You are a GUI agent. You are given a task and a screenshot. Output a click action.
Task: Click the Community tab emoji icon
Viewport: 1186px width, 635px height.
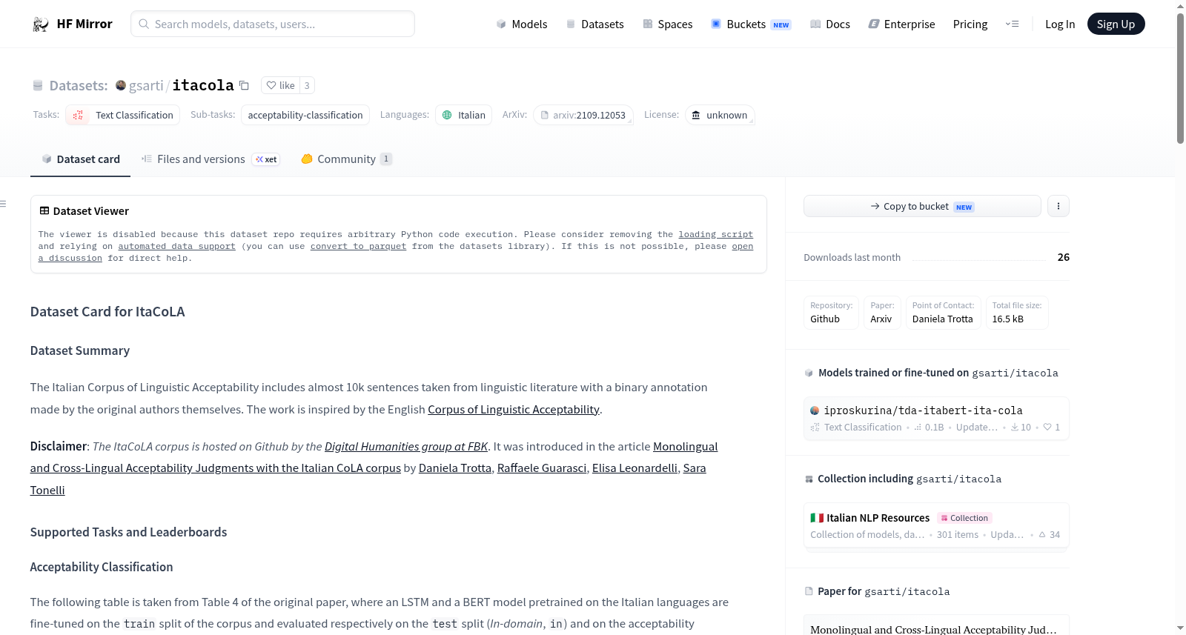307,159
